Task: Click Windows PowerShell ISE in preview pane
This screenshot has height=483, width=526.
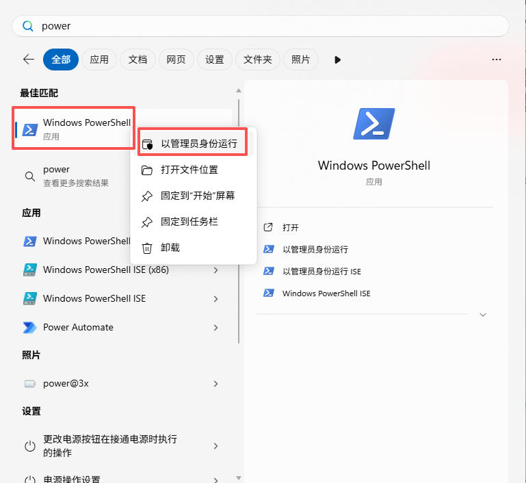Action: click(326, 293)
